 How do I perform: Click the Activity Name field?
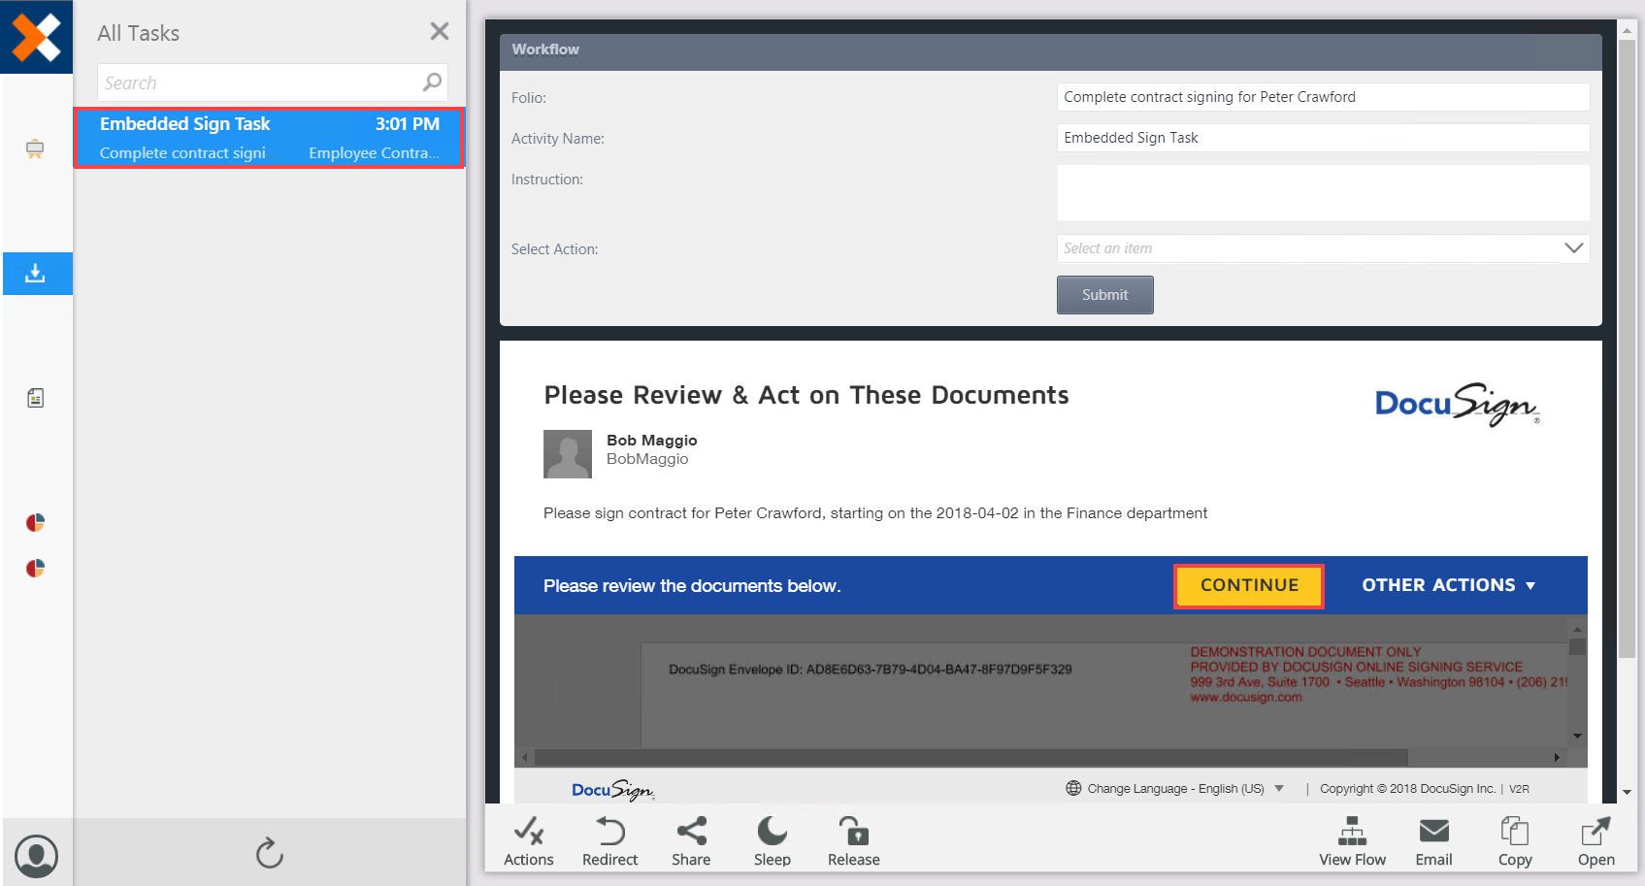pos(1323,138)
